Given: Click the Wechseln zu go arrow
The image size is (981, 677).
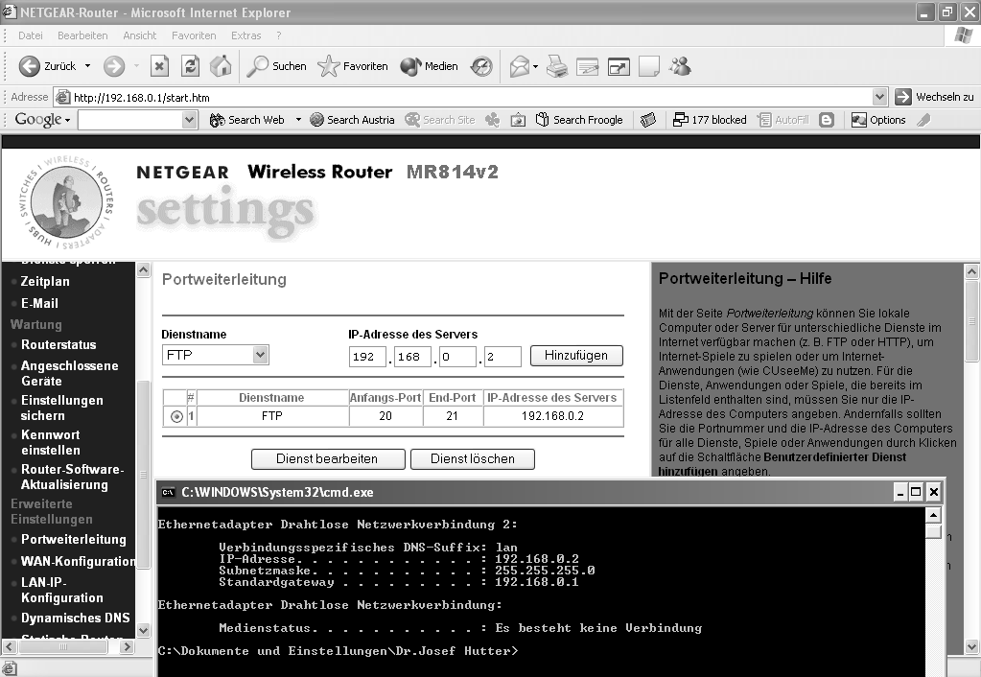Looking at the screenshot, I should tap(902, 97).
